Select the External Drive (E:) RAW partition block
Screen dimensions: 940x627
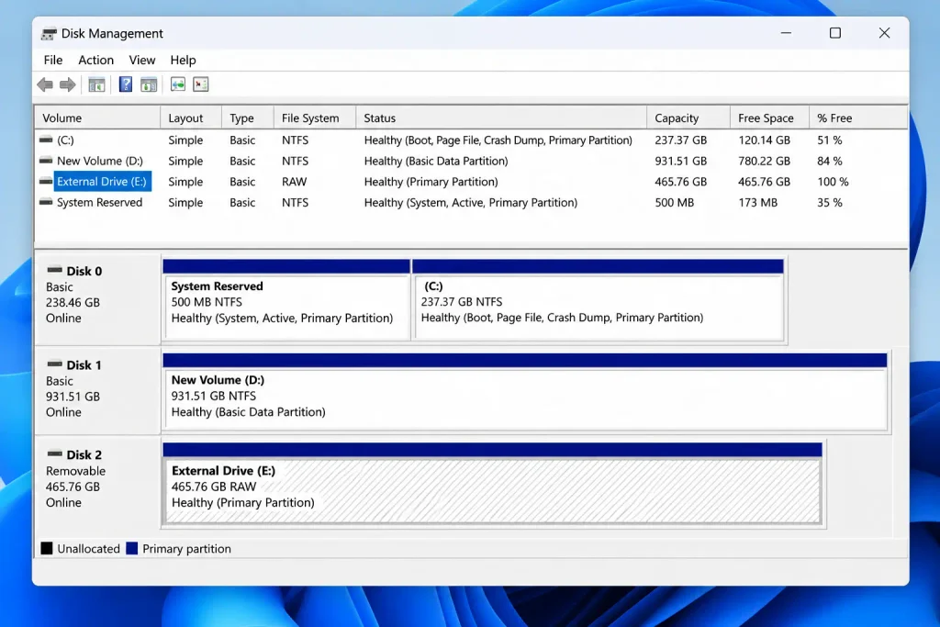(492, 484)
